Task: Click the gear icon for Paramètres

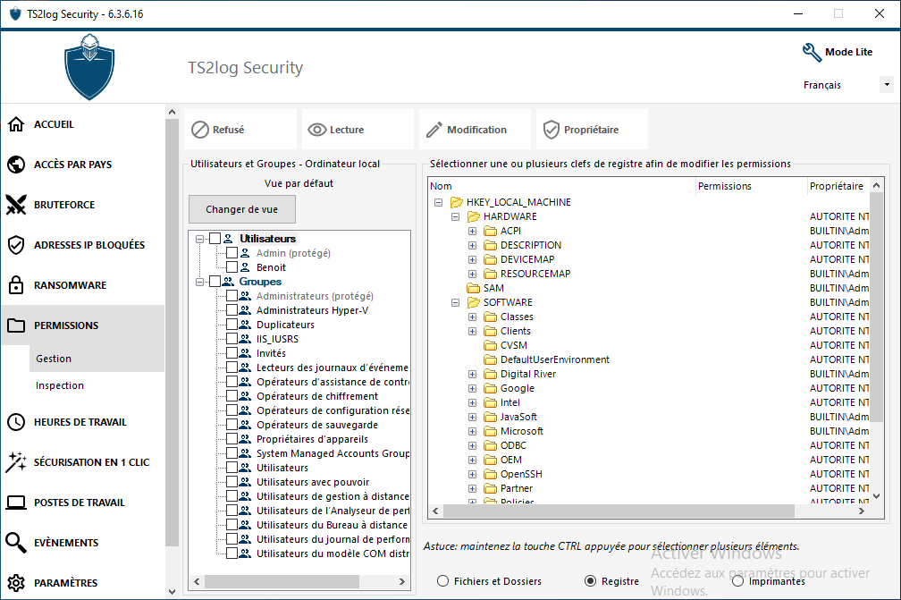Action: [x=16, y=583]
